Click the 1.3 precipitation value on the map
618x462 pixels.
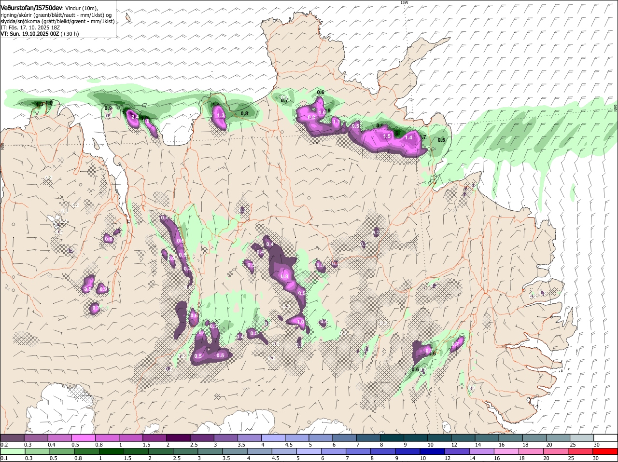pyautogui.click(x=221, y=116)
